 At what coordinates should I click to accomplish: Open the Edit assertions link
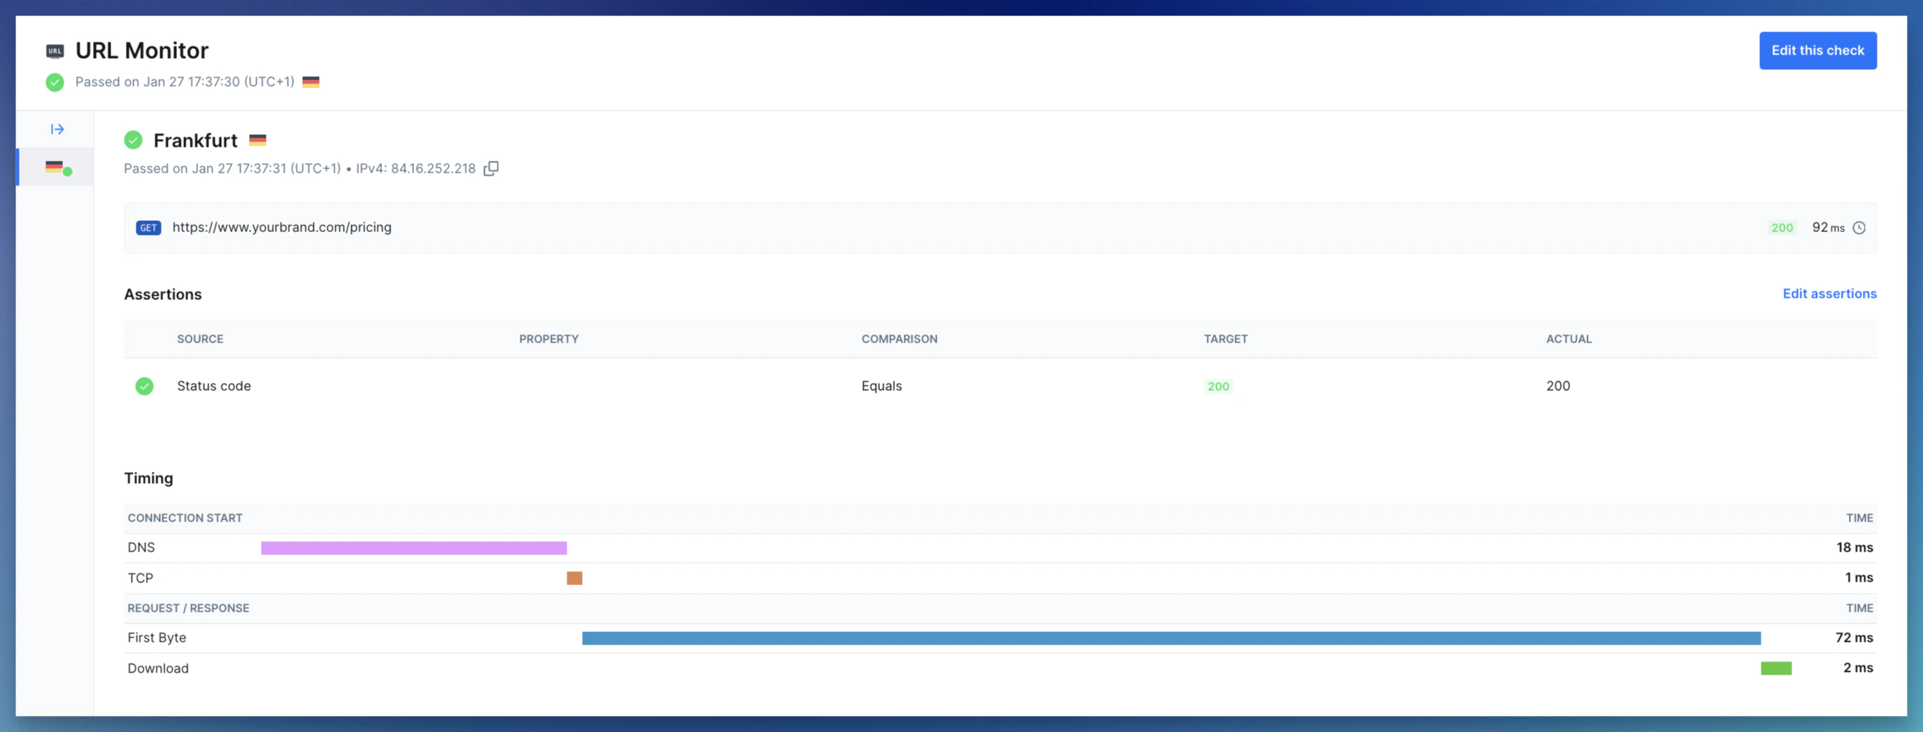tap(1829, 294)
